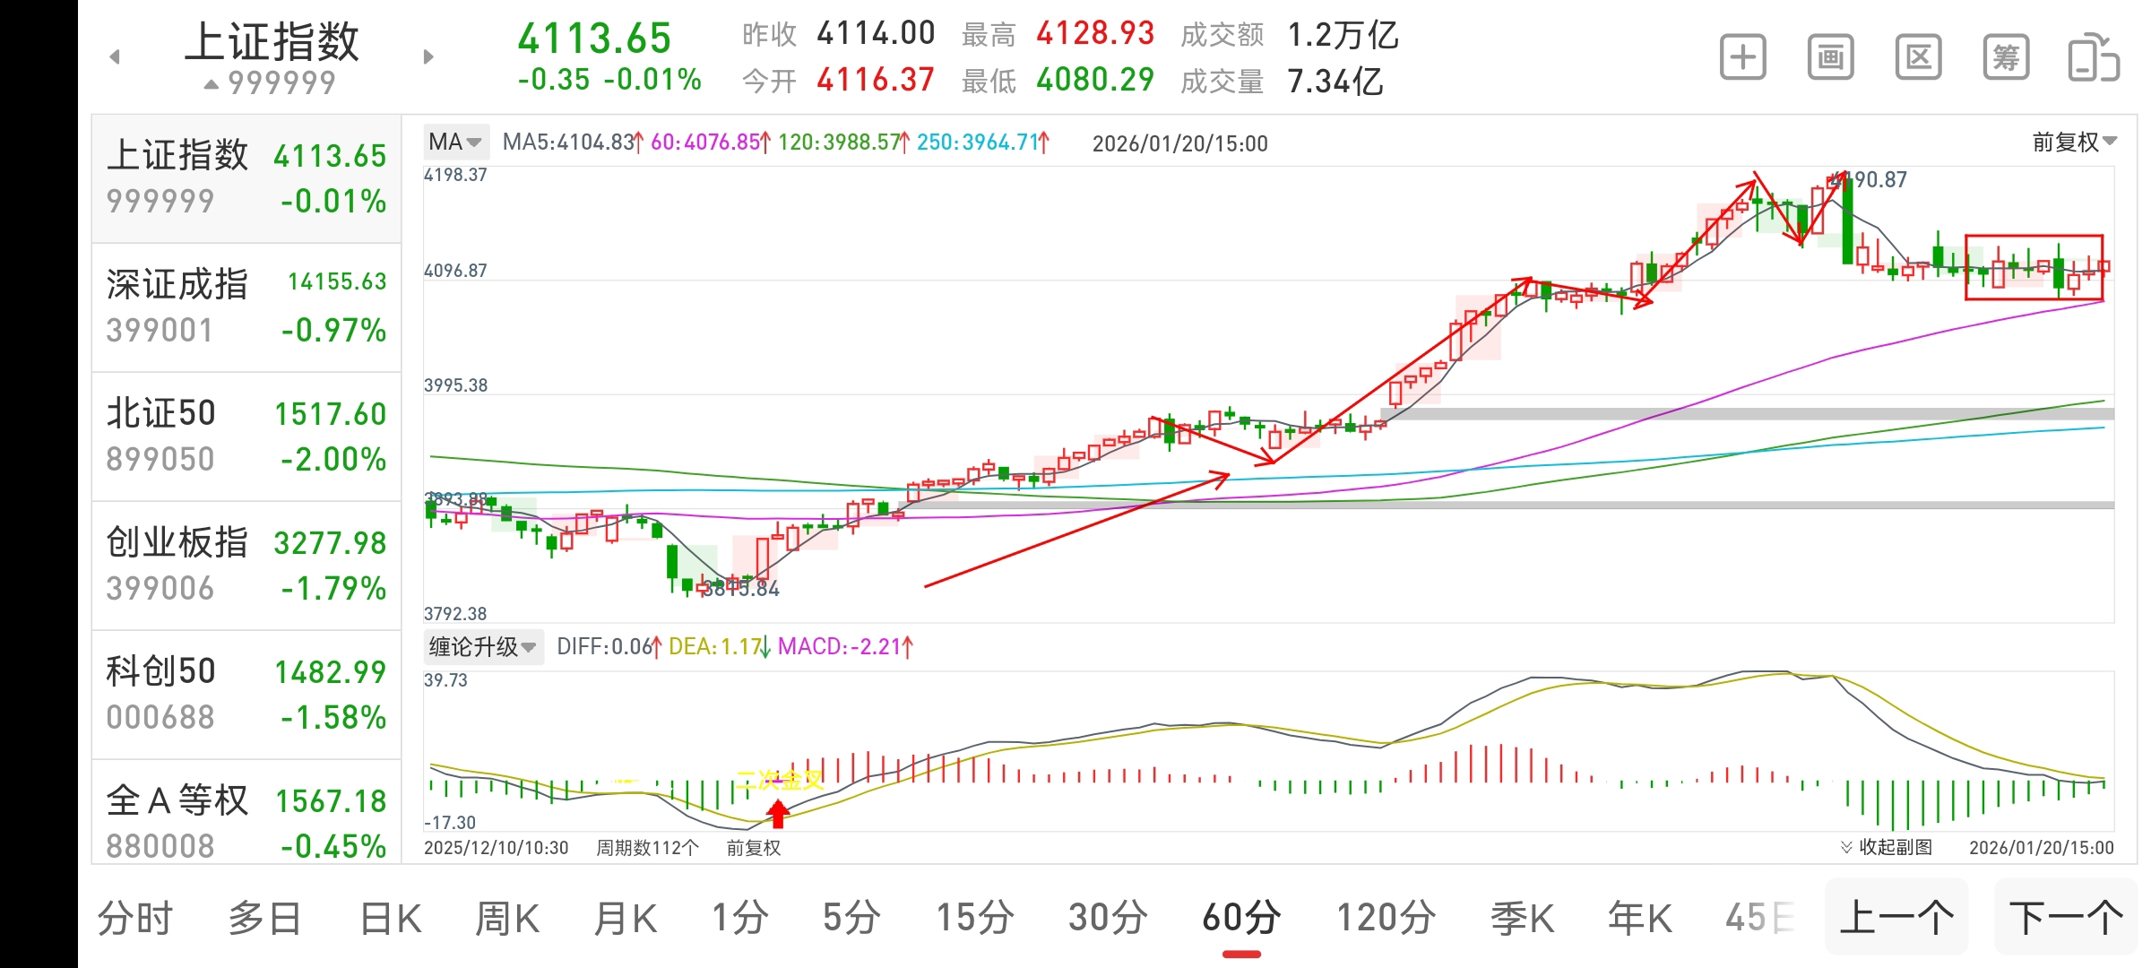Tap the screen rotate/share device icon
The height and width of the screenshot is (968, 2151).
pyautogui.click(x=2094, y=58)
